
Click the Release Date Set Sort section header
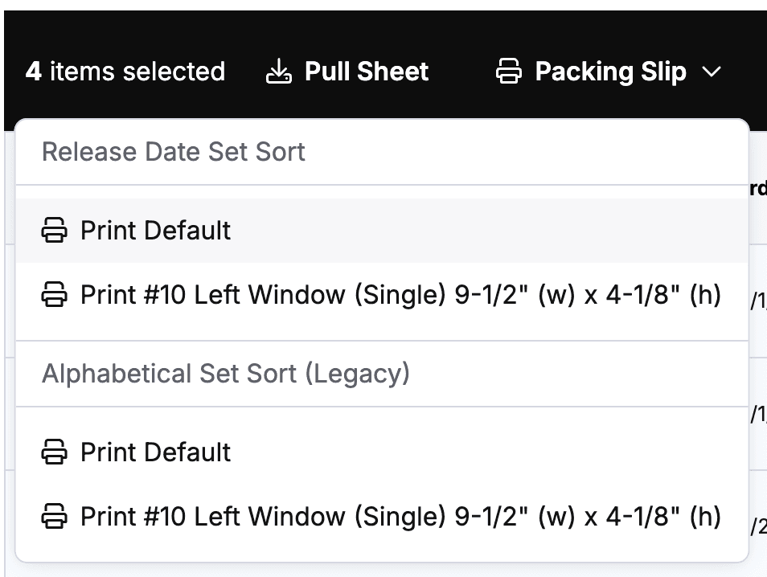pos(174,152)
